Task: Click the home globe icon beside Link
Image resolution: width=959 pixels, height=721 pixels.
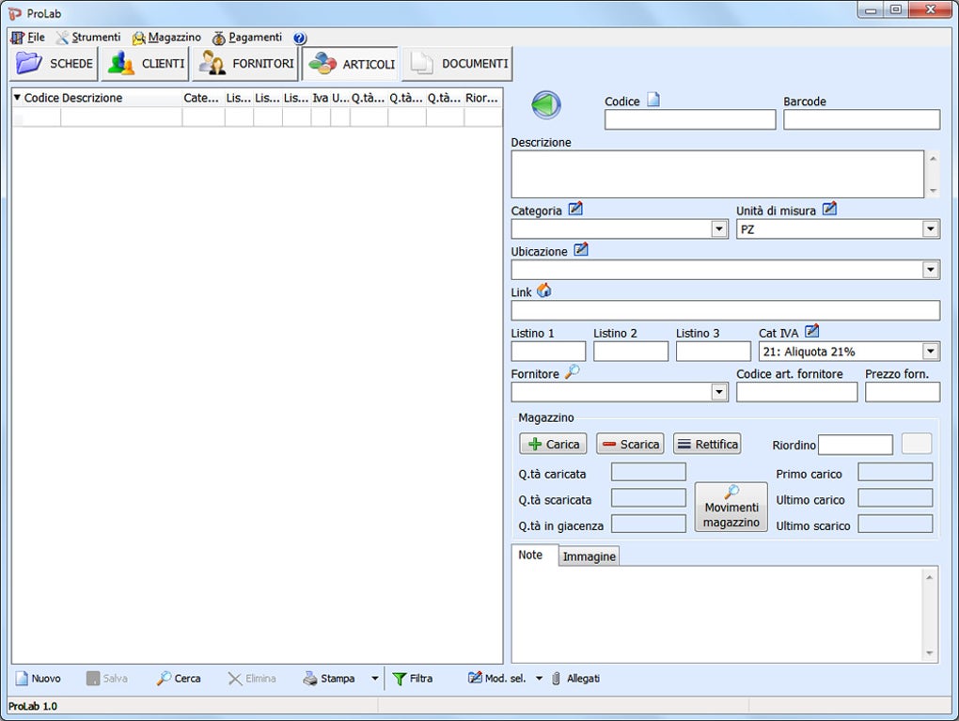Action: 543,290
